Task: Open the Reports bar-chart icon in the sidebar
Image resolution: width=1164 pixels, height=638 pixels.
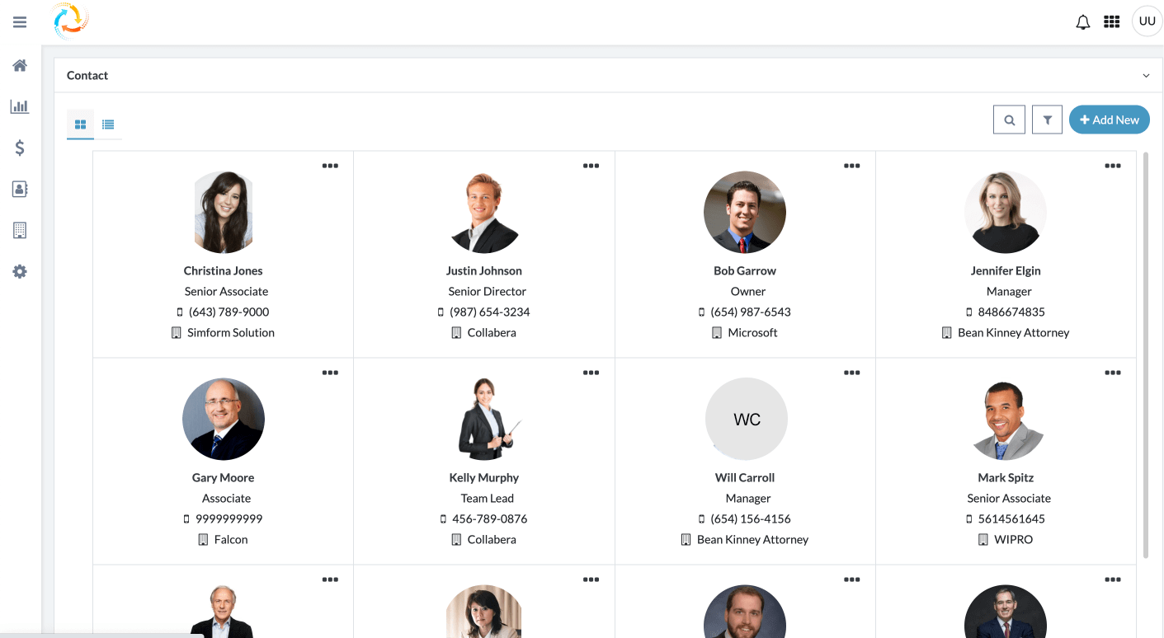Action: point(19,106)
